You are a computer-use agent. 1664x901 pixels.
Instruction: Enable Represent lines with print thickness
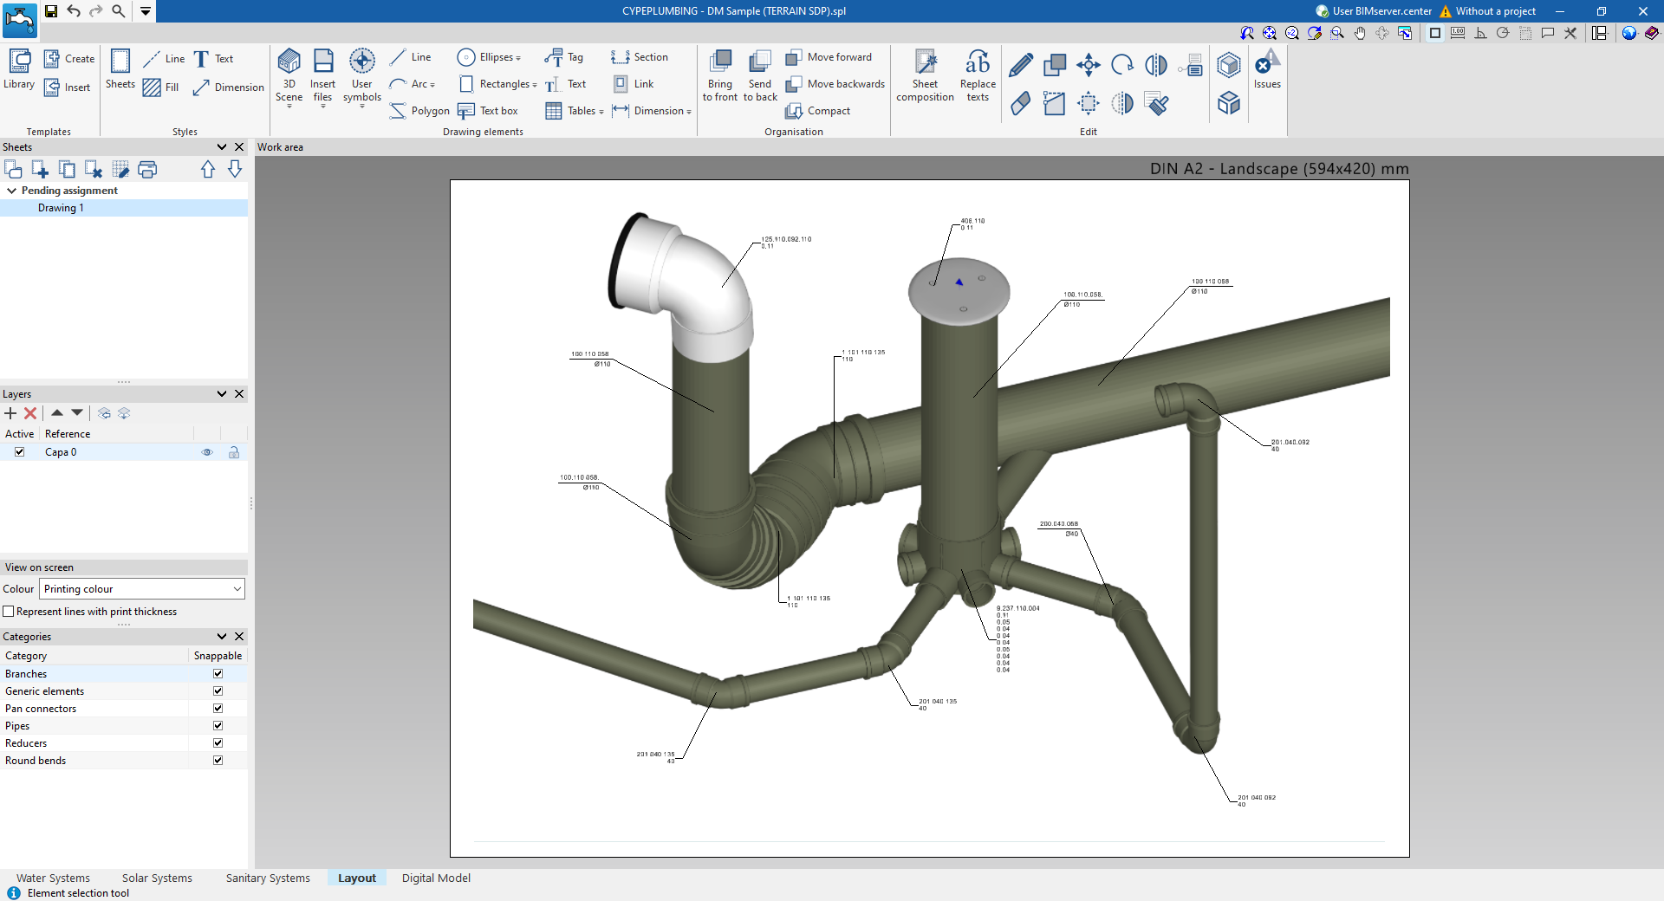click(x=9, y=612)
